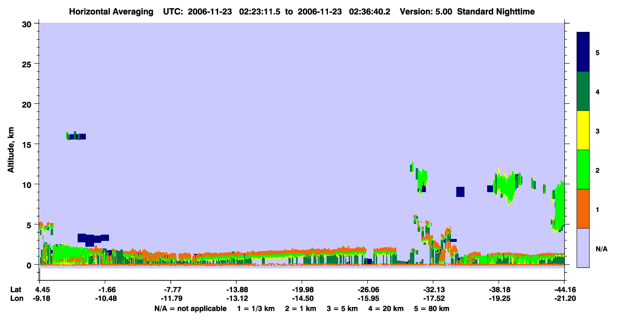This screenshot has height=322, width=627.
Task: Click the lavender N/A colorbar segment
Action: coord(583,248)
